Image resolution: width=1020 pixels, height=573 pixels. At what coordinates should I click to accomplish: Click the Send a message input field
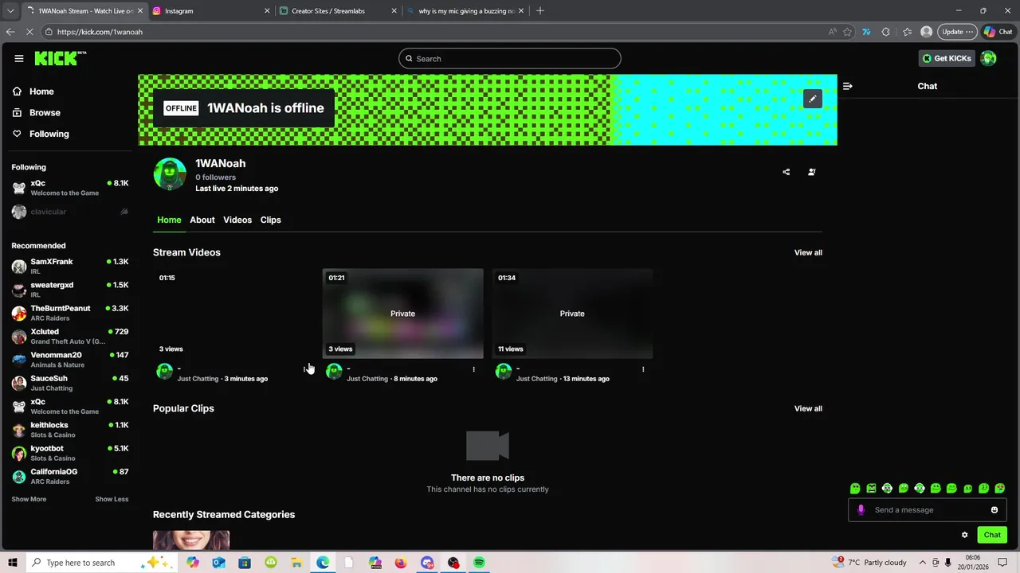click(x=928, y=510)
